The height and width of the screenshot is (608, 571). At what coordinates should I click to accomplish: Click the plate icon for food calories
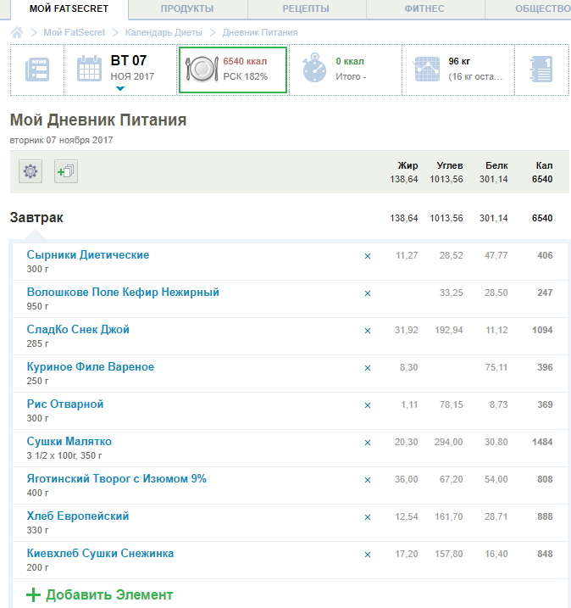(203, 69)
